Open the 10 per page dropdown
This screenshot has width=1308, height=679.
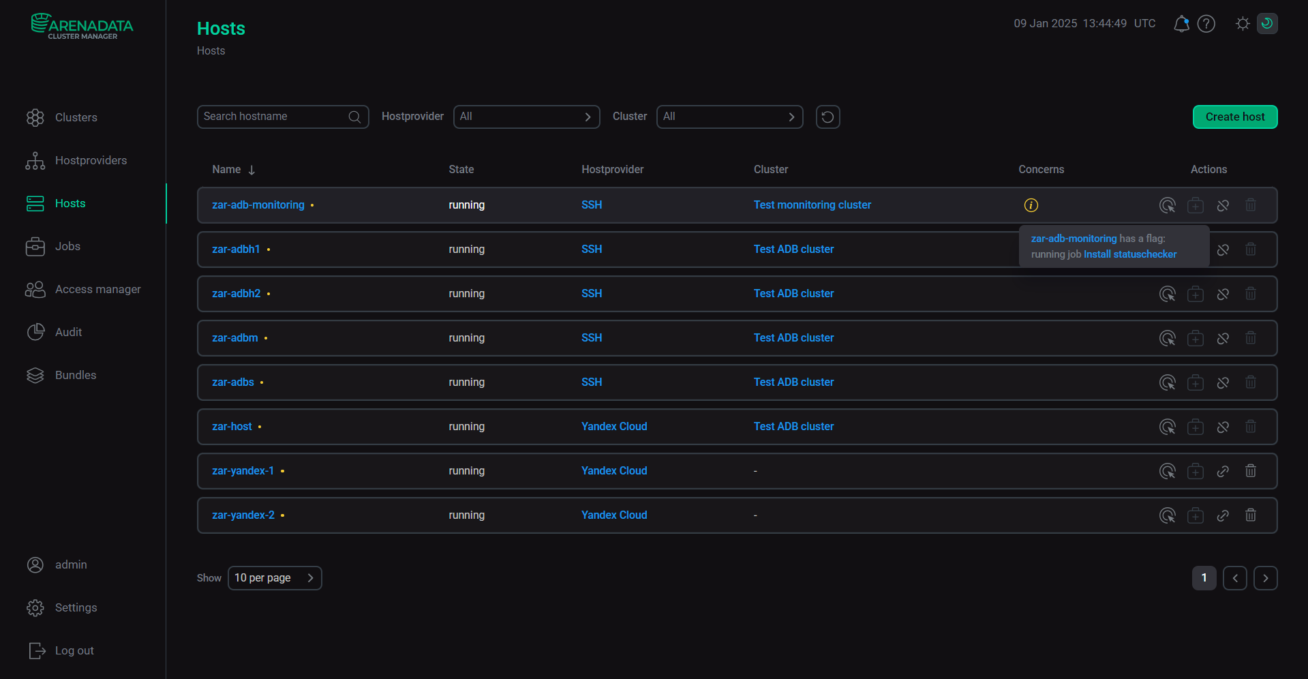point(275,578)
